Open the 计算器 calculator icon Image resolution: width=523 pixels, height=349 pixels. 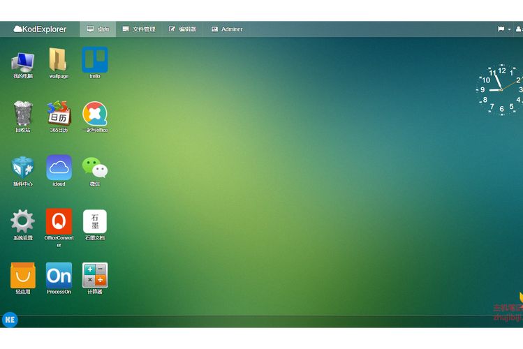[95, 275]
